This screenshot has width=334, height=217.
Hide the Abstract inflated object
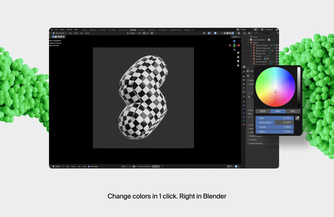coord(276,45)
